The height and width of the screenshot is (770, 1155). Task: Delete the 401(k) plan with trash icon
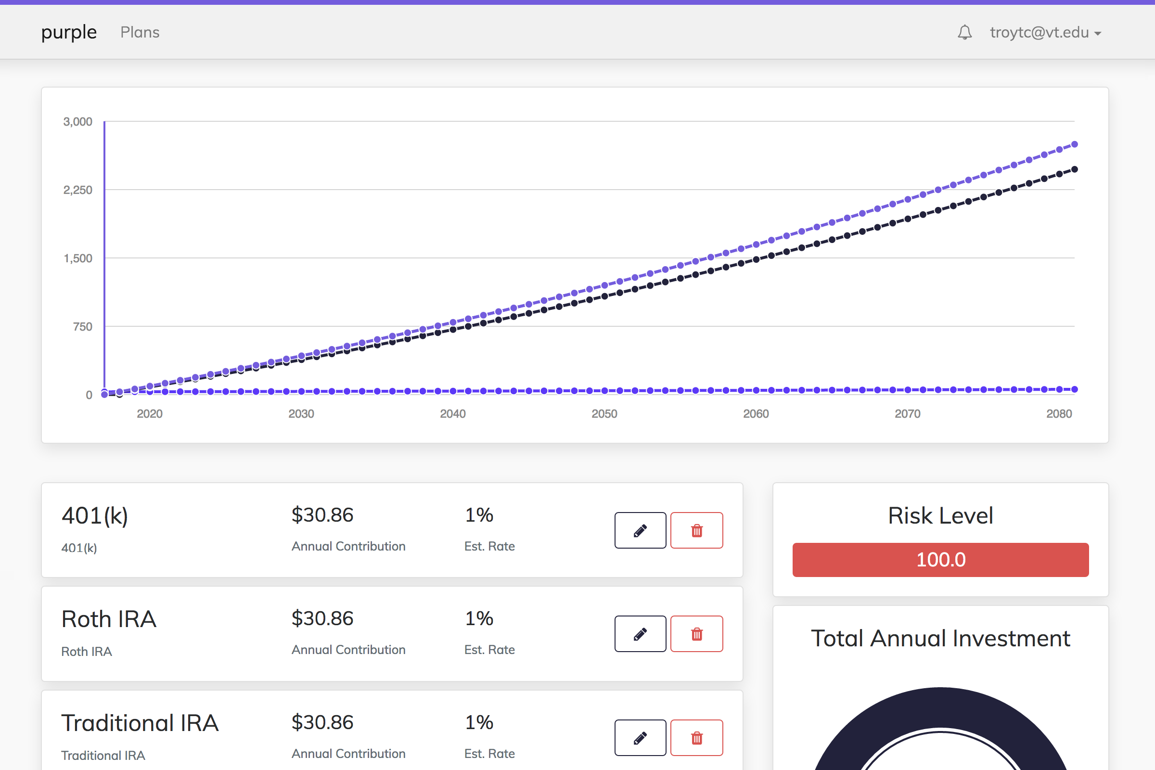pos(696,530)
